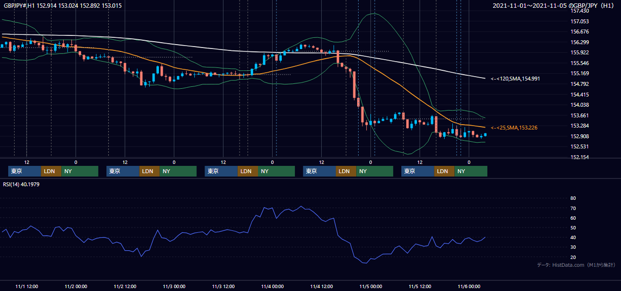Select the RSI 20 scale value
This screenshot has height=291, width=621.
click(573, 257)
